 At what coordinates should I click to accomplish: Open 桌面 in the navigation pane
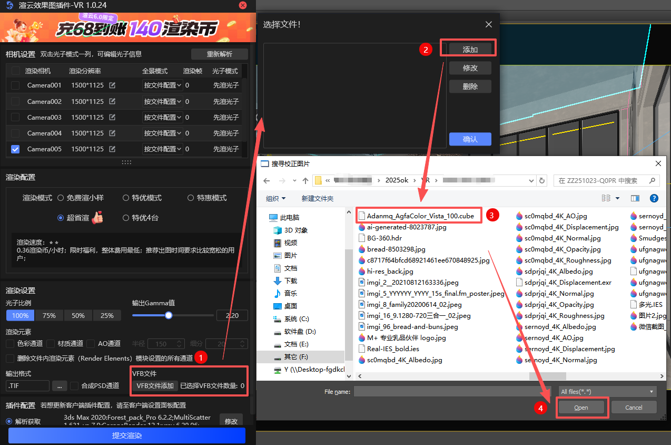click(x=290, y=306)
